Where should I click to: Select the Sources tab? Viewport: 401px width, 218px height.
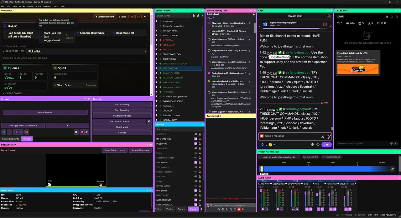pyautogui.click(x=194, y=209)
